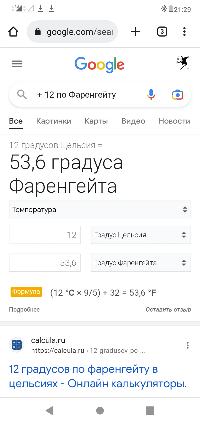Open the Новости results tab

pyautogui.click(x=174, y=121)
